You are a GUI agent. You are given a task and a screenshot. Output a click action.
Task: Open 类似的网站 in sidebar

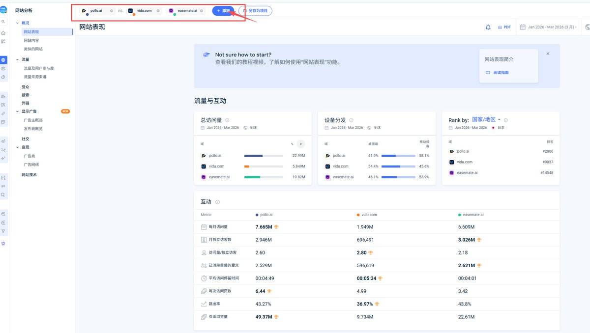pyautogui.click(x=33, y=49)
